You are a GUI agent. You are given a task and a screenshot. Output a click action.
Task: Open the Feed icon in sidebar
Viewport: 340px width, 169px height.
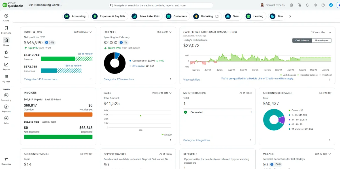pyautogui.click(x=6, y=53)
